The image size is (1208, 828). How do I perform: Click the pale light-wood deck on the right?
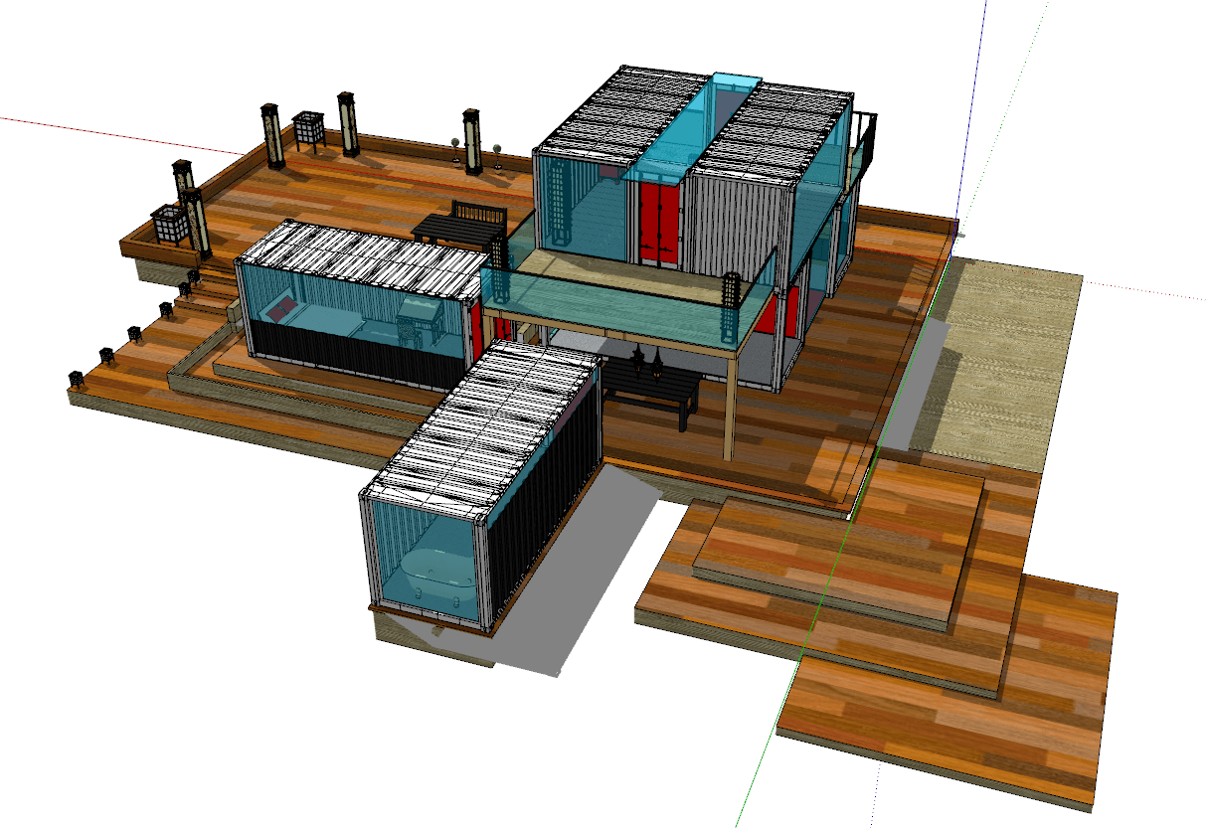[x=998, y=363]
